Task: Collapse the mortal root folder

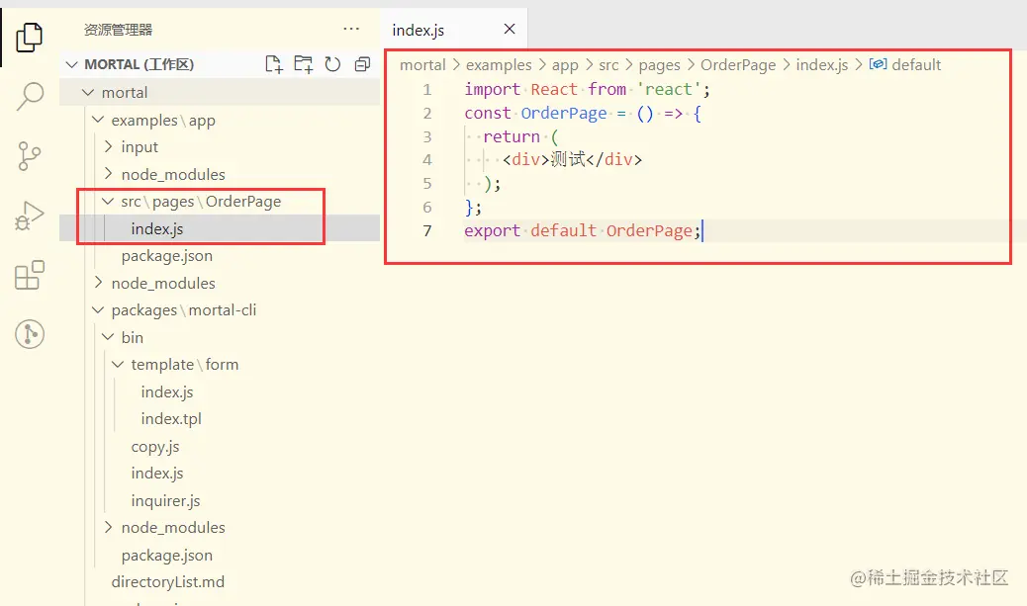Action: pos(88,92)
